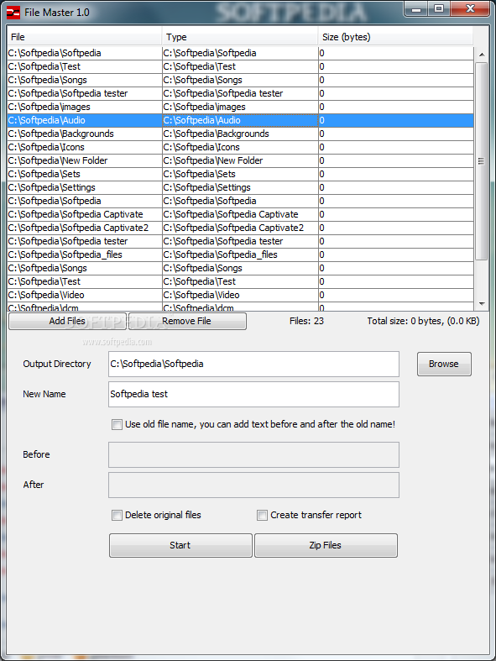Close the File Master window
496x661 pixels.
(x=470, y=9)
